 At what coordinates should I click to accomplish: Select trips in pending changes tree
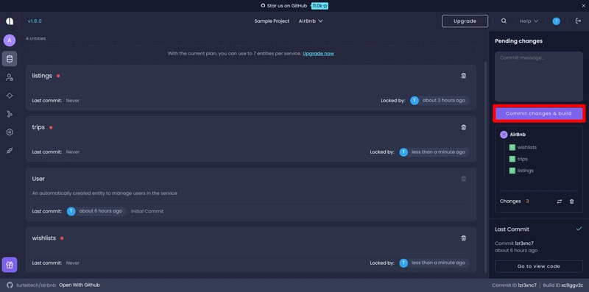(x=522, y=159)
